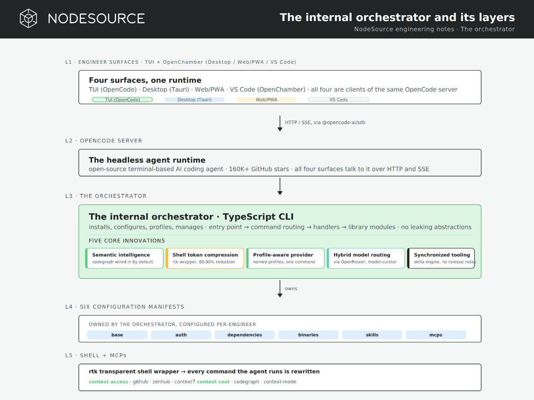Click the 'zenhub' MCP name
The image size is (534, 400).
click(x=161, y=382)
